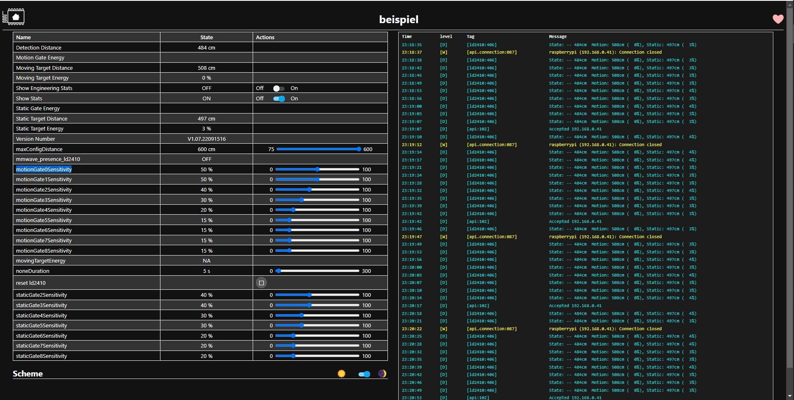The width and height of the screenshot is (794, 400).
Task: Click the moon dark-scheme icon
Action: 382,374
